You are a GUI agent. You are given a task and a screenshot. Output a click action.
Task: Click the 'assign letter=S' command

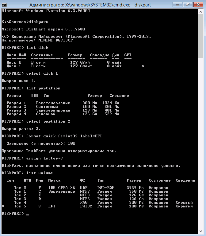click(x=32, y=158)
